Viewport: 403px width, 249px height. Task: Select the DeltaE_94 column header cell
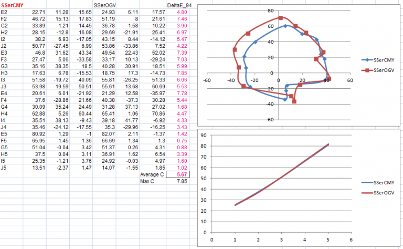[x=178, y=5]
